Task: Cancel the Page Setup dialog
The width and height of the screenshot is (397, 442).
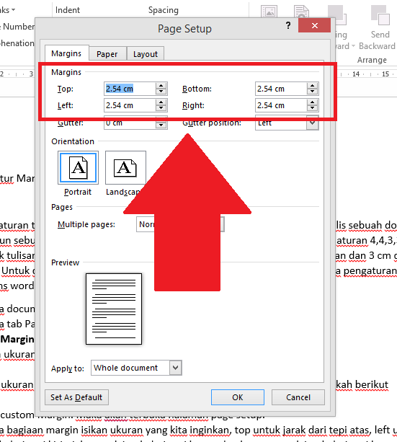Action: [x=298, y=397]
